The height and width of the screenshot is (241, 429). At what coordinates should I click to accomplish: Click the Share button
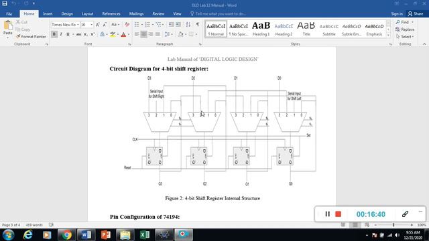(x=416, y=13)
